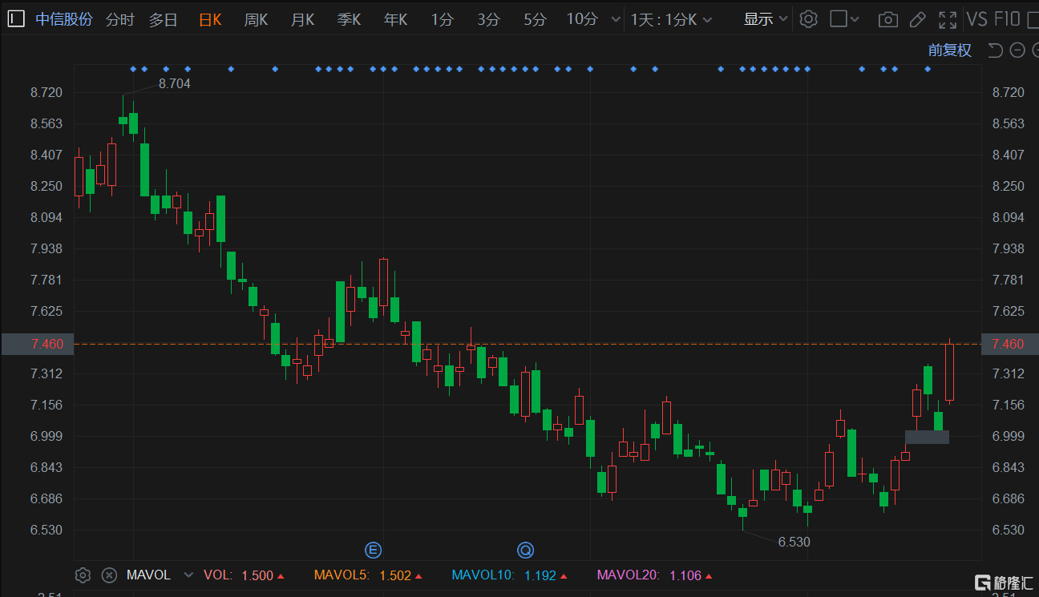Remove the MAVOL indicator with X
The image size is (1039, 597).
point(110,575)
